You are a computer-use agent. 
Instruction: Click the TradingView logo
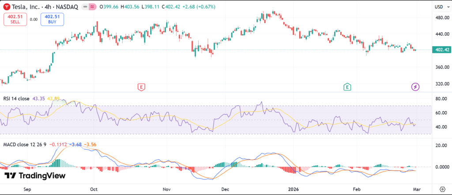(x=35, y=176)
